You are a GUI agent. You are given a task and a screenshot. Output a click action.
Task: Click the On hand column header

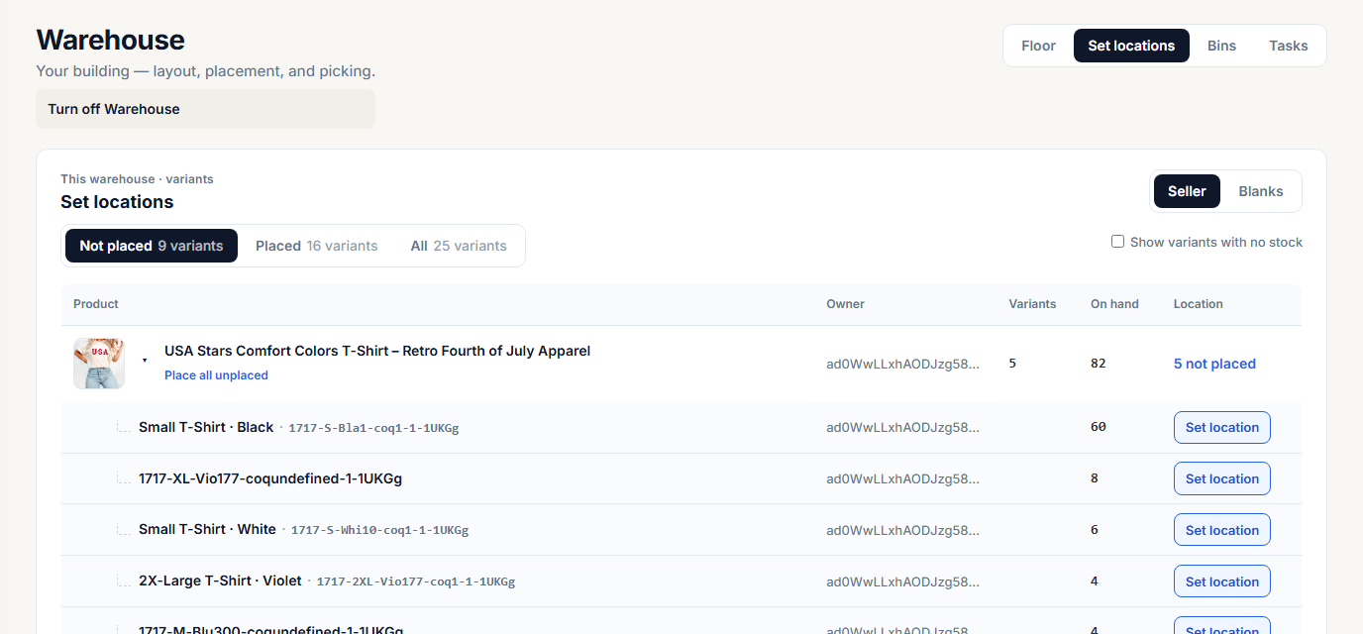pos(1114,304)
